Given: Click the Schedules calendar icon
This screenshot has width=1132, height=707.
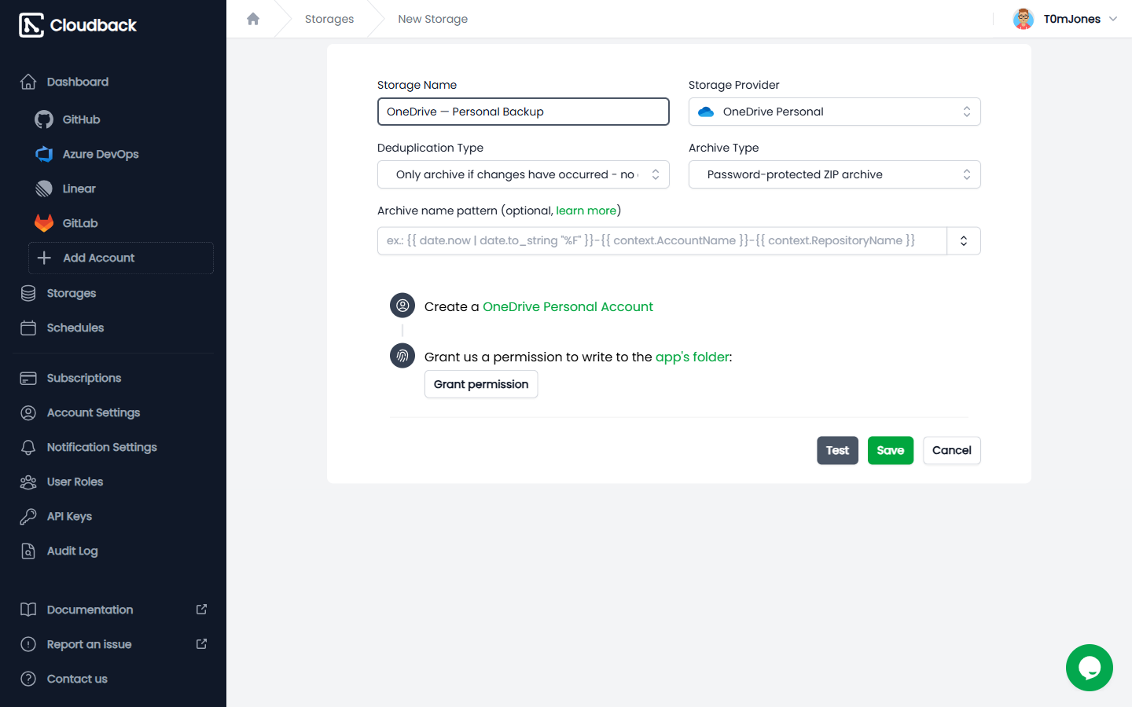Looking at the screenshot, I should tap(28, 328).
